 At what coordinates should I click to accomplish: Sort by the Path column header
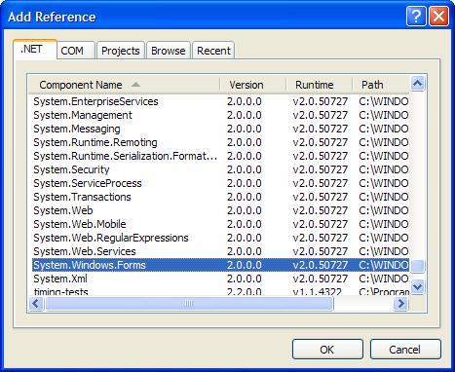pyautogui.click(x=381, y=85)
